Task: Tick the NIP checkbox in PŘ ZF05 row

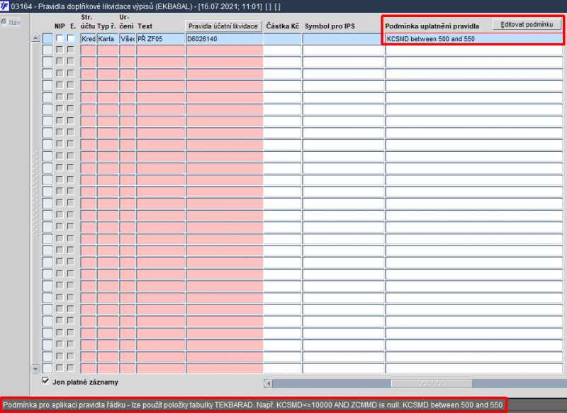Action: point(60,38)
